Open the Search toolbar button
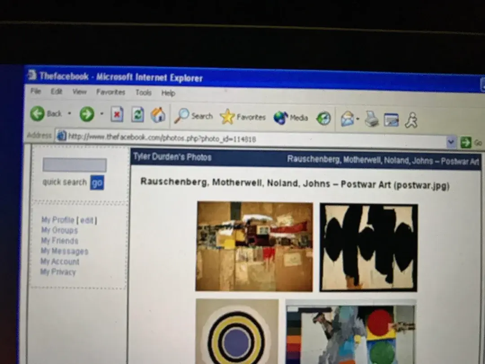Screen dimensions: 485x364 click(x=194, y=116)
